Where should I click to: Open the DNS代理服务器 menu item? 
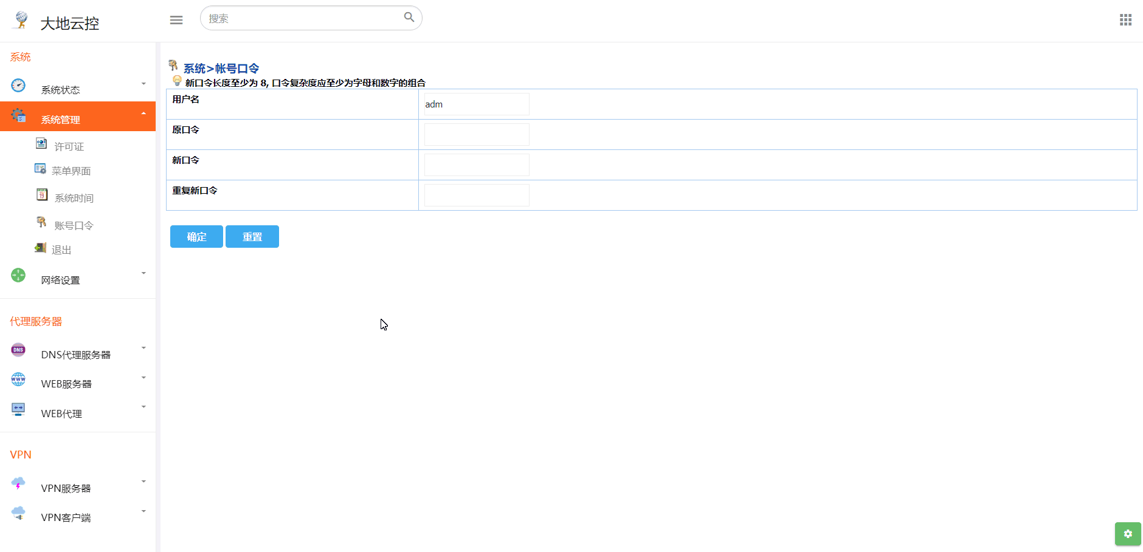pos(78,350)
